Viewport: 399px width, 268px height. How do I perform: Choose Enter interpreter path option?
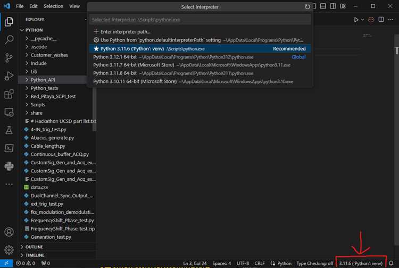(200, 31)
